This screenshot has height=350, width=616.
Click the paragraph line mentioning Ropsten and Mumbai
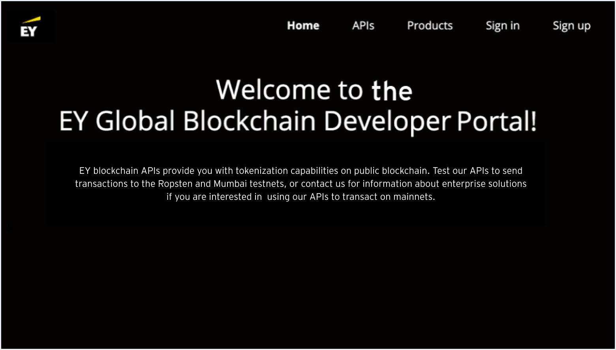tap(301, 184)
